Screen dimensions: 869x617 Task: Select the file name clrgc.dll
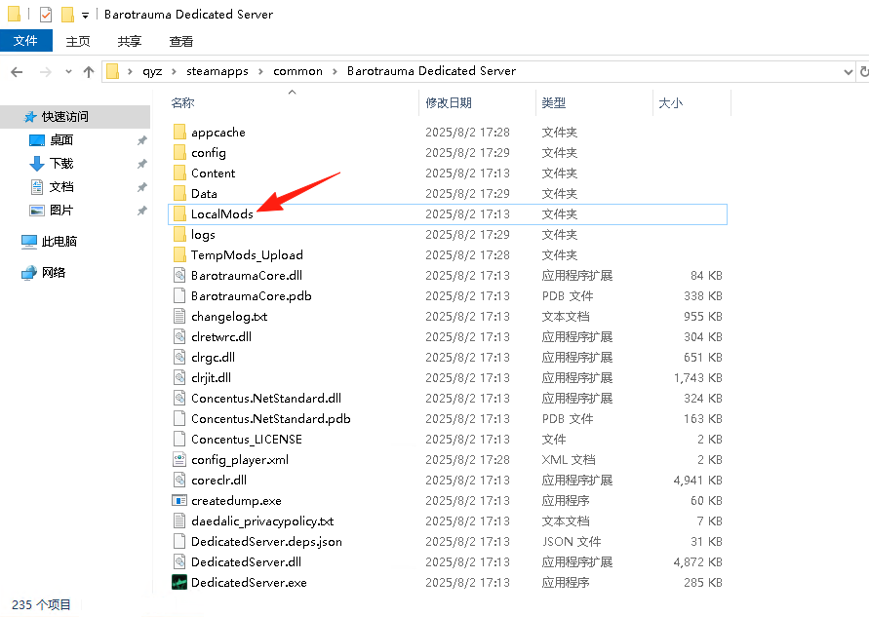(x=213, y=358)
